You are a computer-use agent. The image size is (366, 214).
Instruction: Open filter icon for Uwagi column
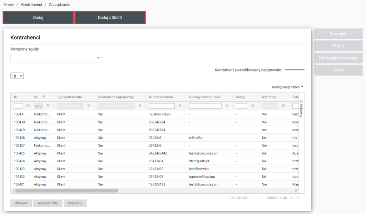(253, 106)
